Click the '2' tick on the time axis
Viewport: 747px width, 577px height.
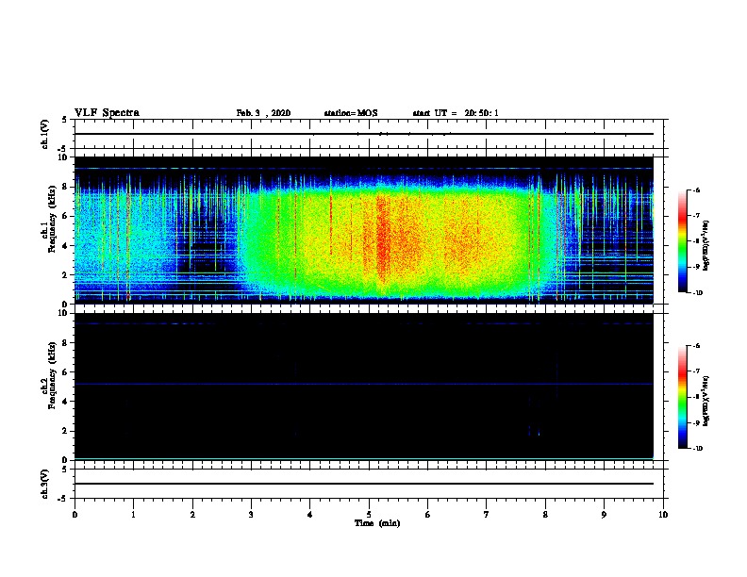point(192,515)
